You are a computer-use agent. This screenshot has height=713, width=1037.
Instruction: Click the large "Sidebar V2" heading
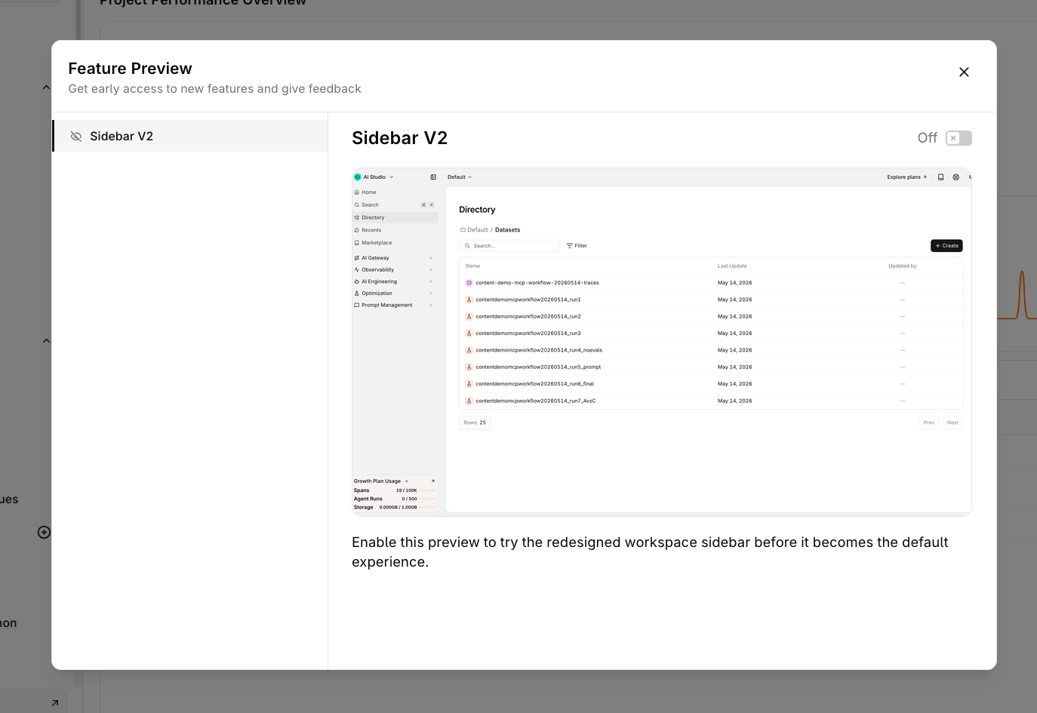[x=399, y=138]
